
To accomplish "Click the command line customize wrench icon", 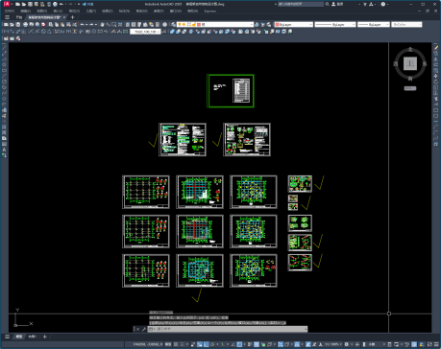I will [144, 329].
